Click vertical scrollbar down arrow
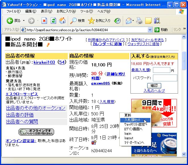Screen dimensions: 188x165 (x=184, y=154)
